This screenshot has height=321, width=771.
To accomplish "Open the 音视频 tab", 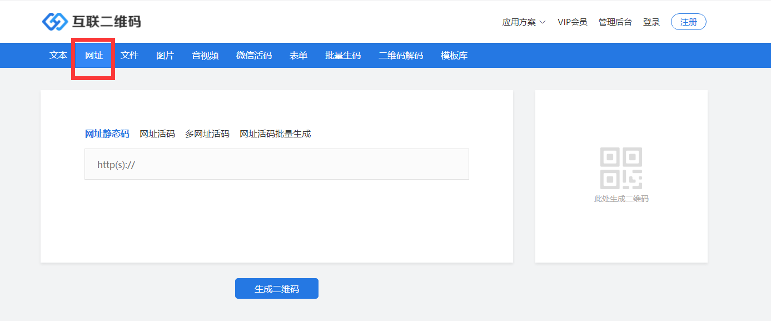I will coord(205,55).
